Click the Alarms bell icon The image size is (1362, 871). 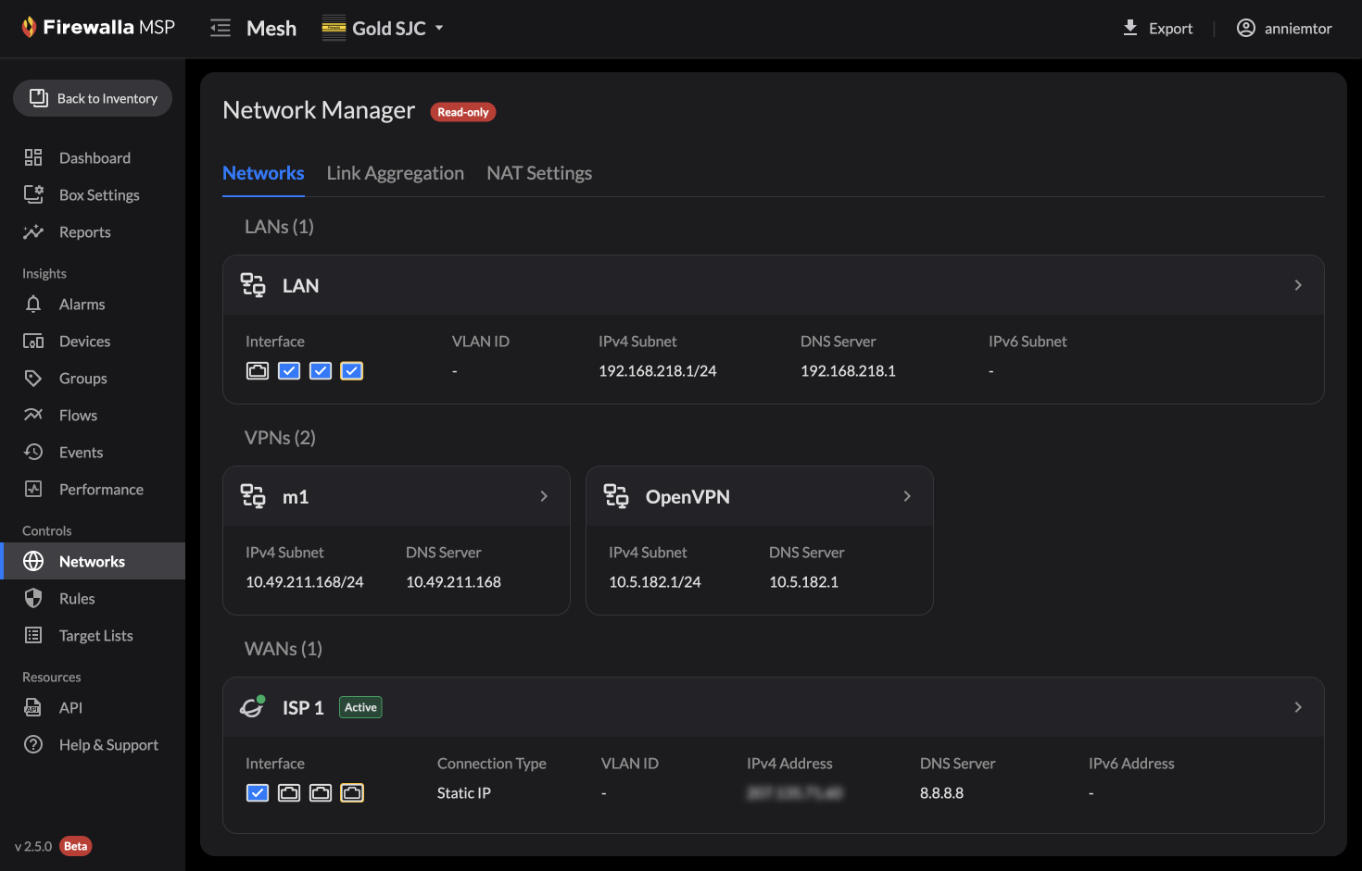pos(33,304)
